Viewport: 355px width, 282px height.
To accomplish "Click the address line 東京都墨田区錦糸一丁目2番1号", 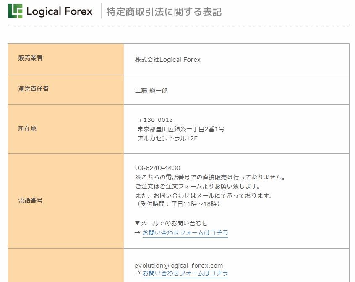I will tap(181, 129).
